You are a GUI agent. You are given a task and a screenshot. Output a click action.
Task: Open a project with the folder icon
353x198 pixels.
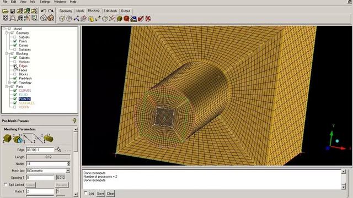pyautogui.click(x=5, y=11)
